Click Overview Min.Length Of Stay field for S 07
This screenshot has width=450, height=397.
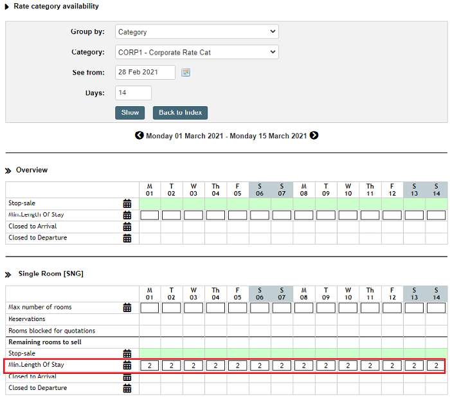click(282, 215)
